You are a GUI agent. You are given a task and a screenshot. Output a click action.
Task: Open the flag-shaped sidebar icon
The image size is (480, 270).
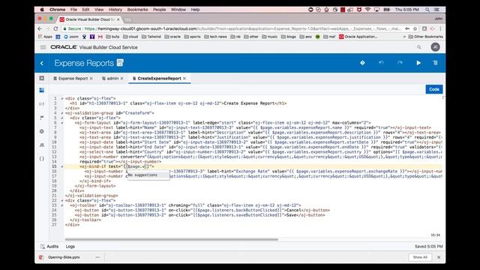tap(42, 118)
